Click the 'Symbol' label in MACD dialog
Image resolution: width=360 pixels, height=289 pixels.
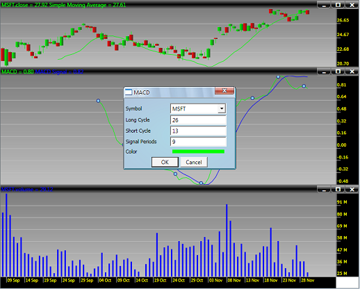133,108
